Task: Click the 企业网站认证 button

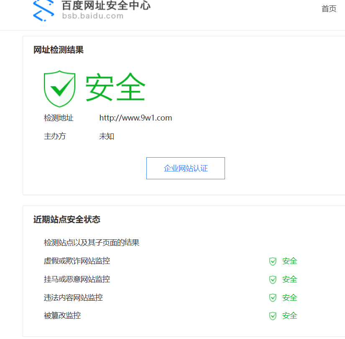Action: 185,168
